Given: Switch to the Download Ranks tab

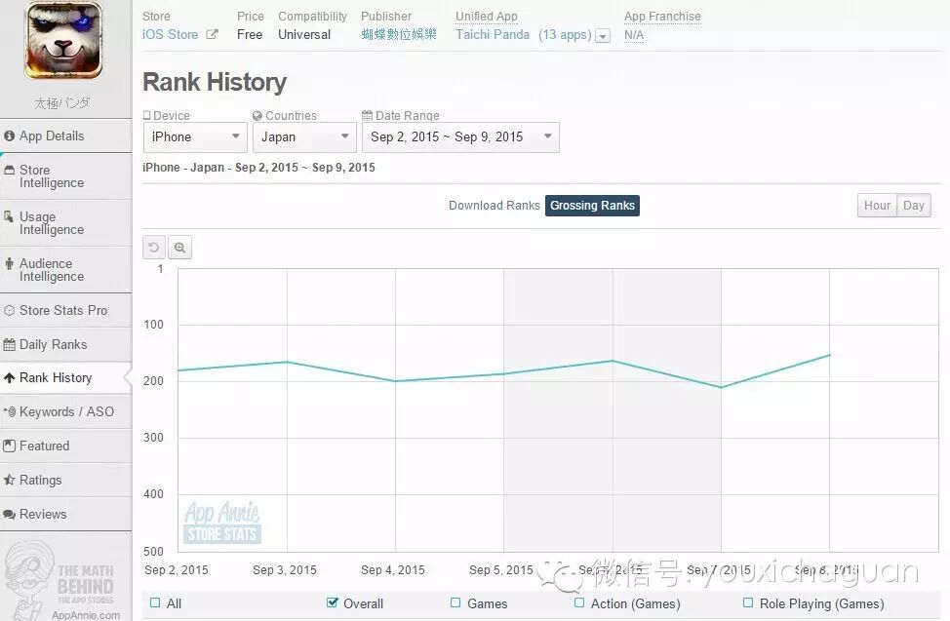Looking at the screenshot, I should click(494, 206).
